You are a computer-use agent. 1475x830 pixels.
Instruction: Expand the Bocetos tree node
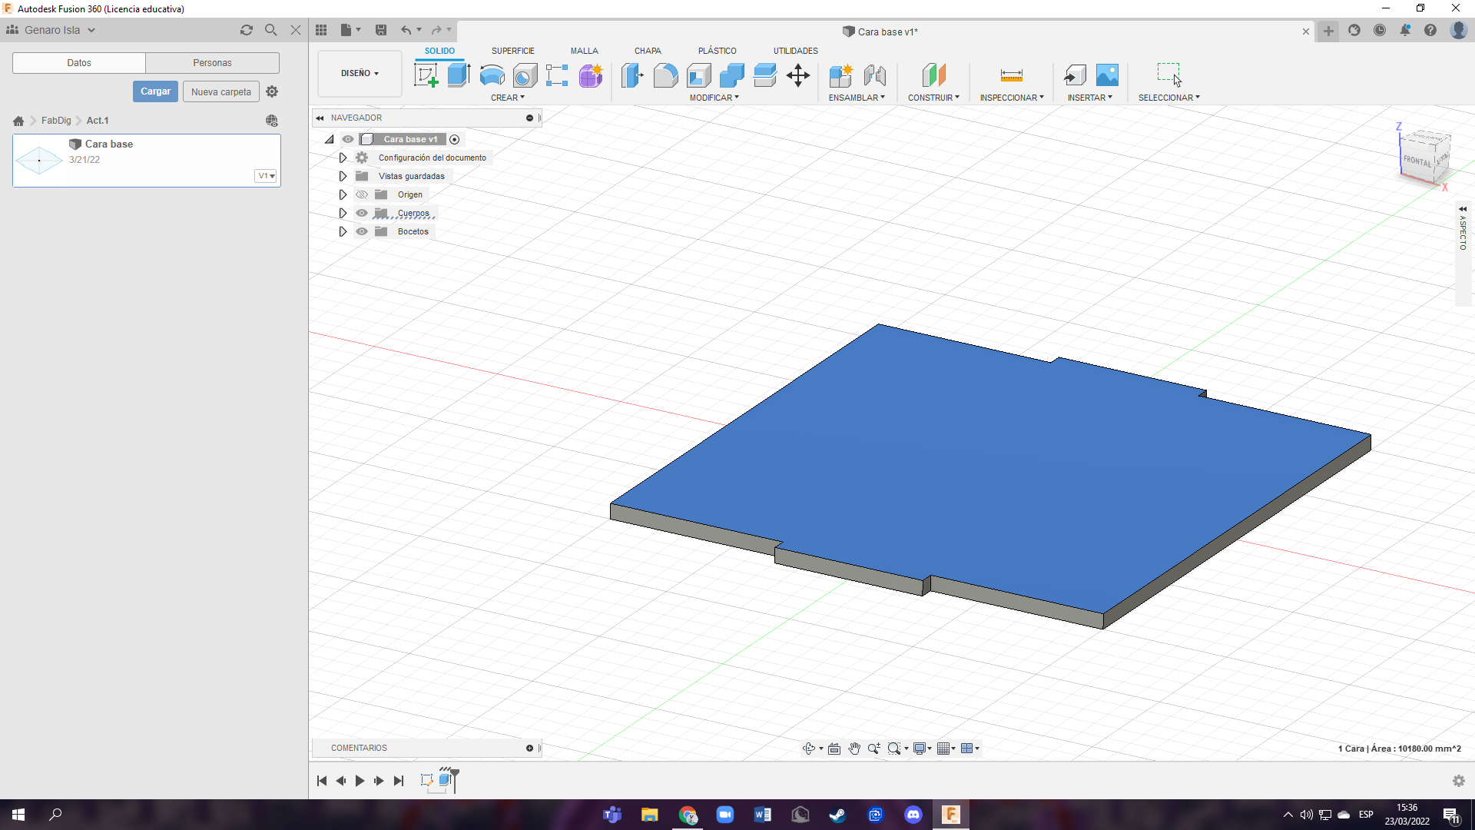click(x=343, y=231)
